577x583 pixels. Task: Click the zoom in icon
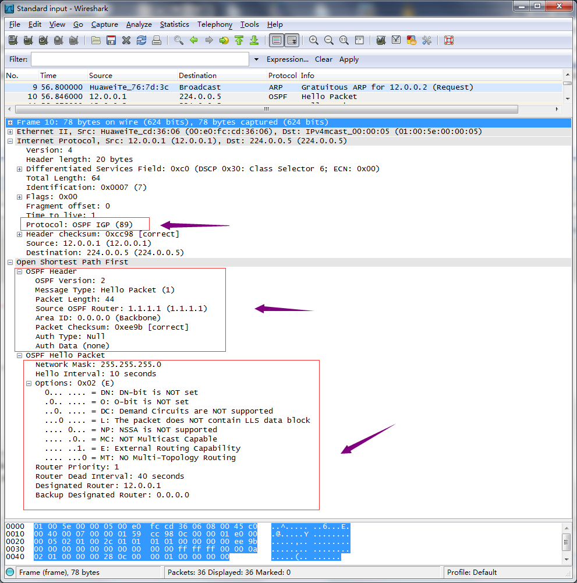[x=314, y=40]
